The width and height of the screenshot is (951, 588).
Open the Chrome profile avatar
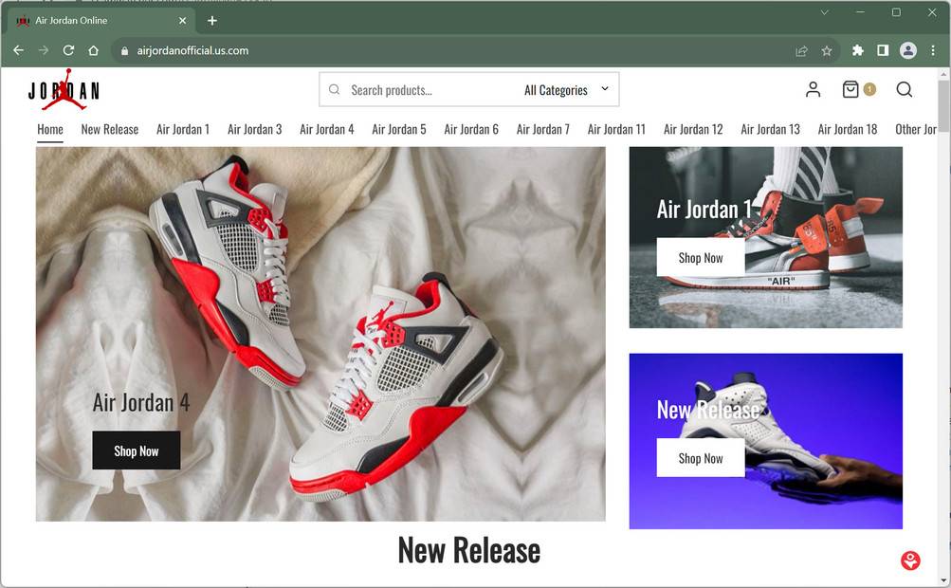click(908, 50)
